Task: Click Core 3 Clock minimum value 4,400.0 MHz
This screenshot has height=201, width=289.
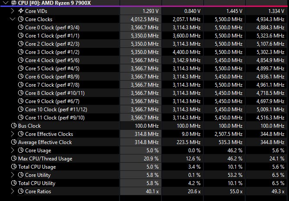Action: (187, 52)
